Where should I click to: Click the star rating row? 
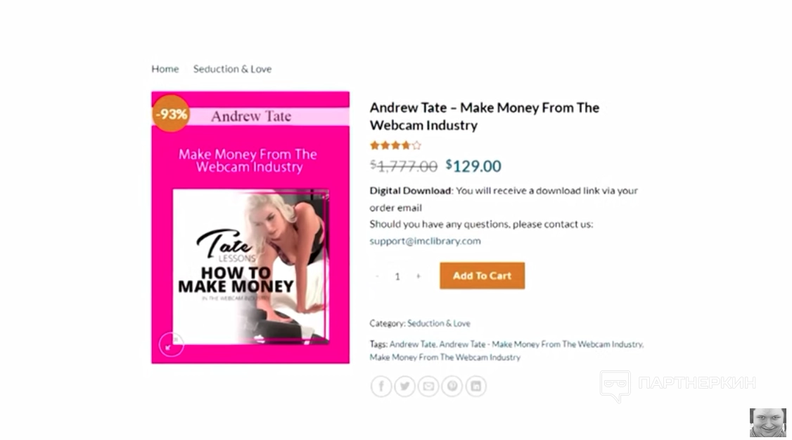pyautogui.click(x=395, y=146)
